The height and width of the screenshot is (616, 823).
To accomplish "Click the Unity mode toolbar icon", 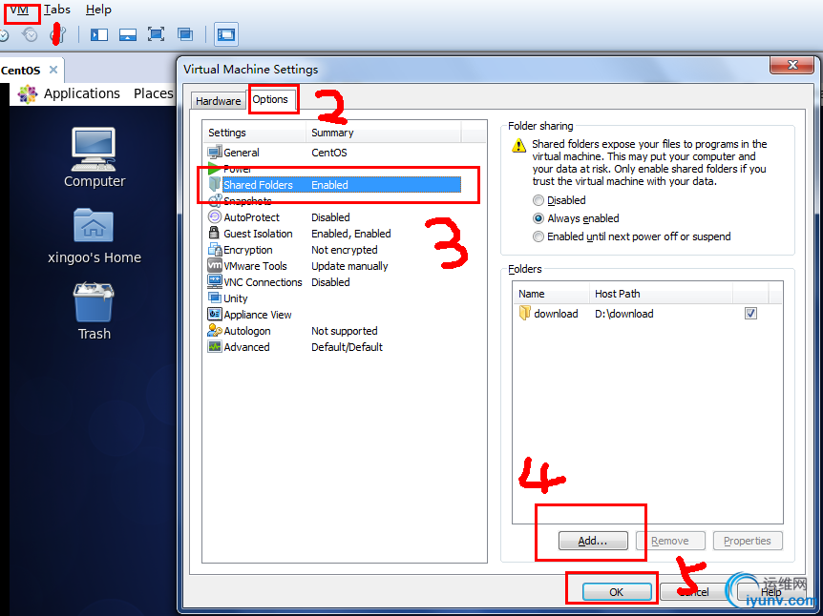I will click(185, 34).
